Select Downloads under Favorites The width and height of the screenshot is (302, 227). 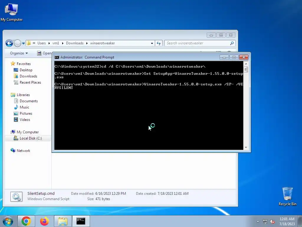point(28,76)
